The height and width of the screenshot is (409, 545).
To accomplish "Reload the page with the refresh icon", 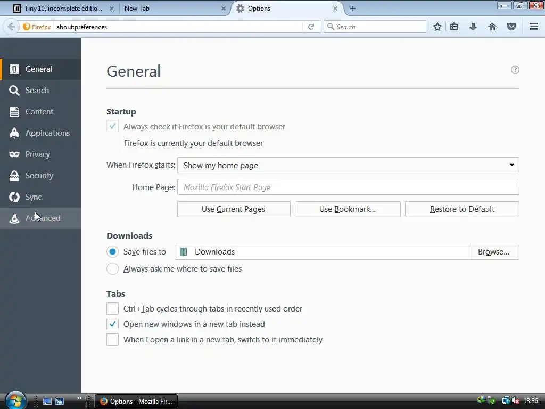I will click(311, 27).
